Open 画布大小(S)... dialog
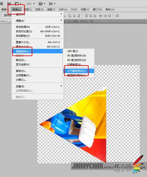Screen dimensions: 147x177 tap(38, 47)
